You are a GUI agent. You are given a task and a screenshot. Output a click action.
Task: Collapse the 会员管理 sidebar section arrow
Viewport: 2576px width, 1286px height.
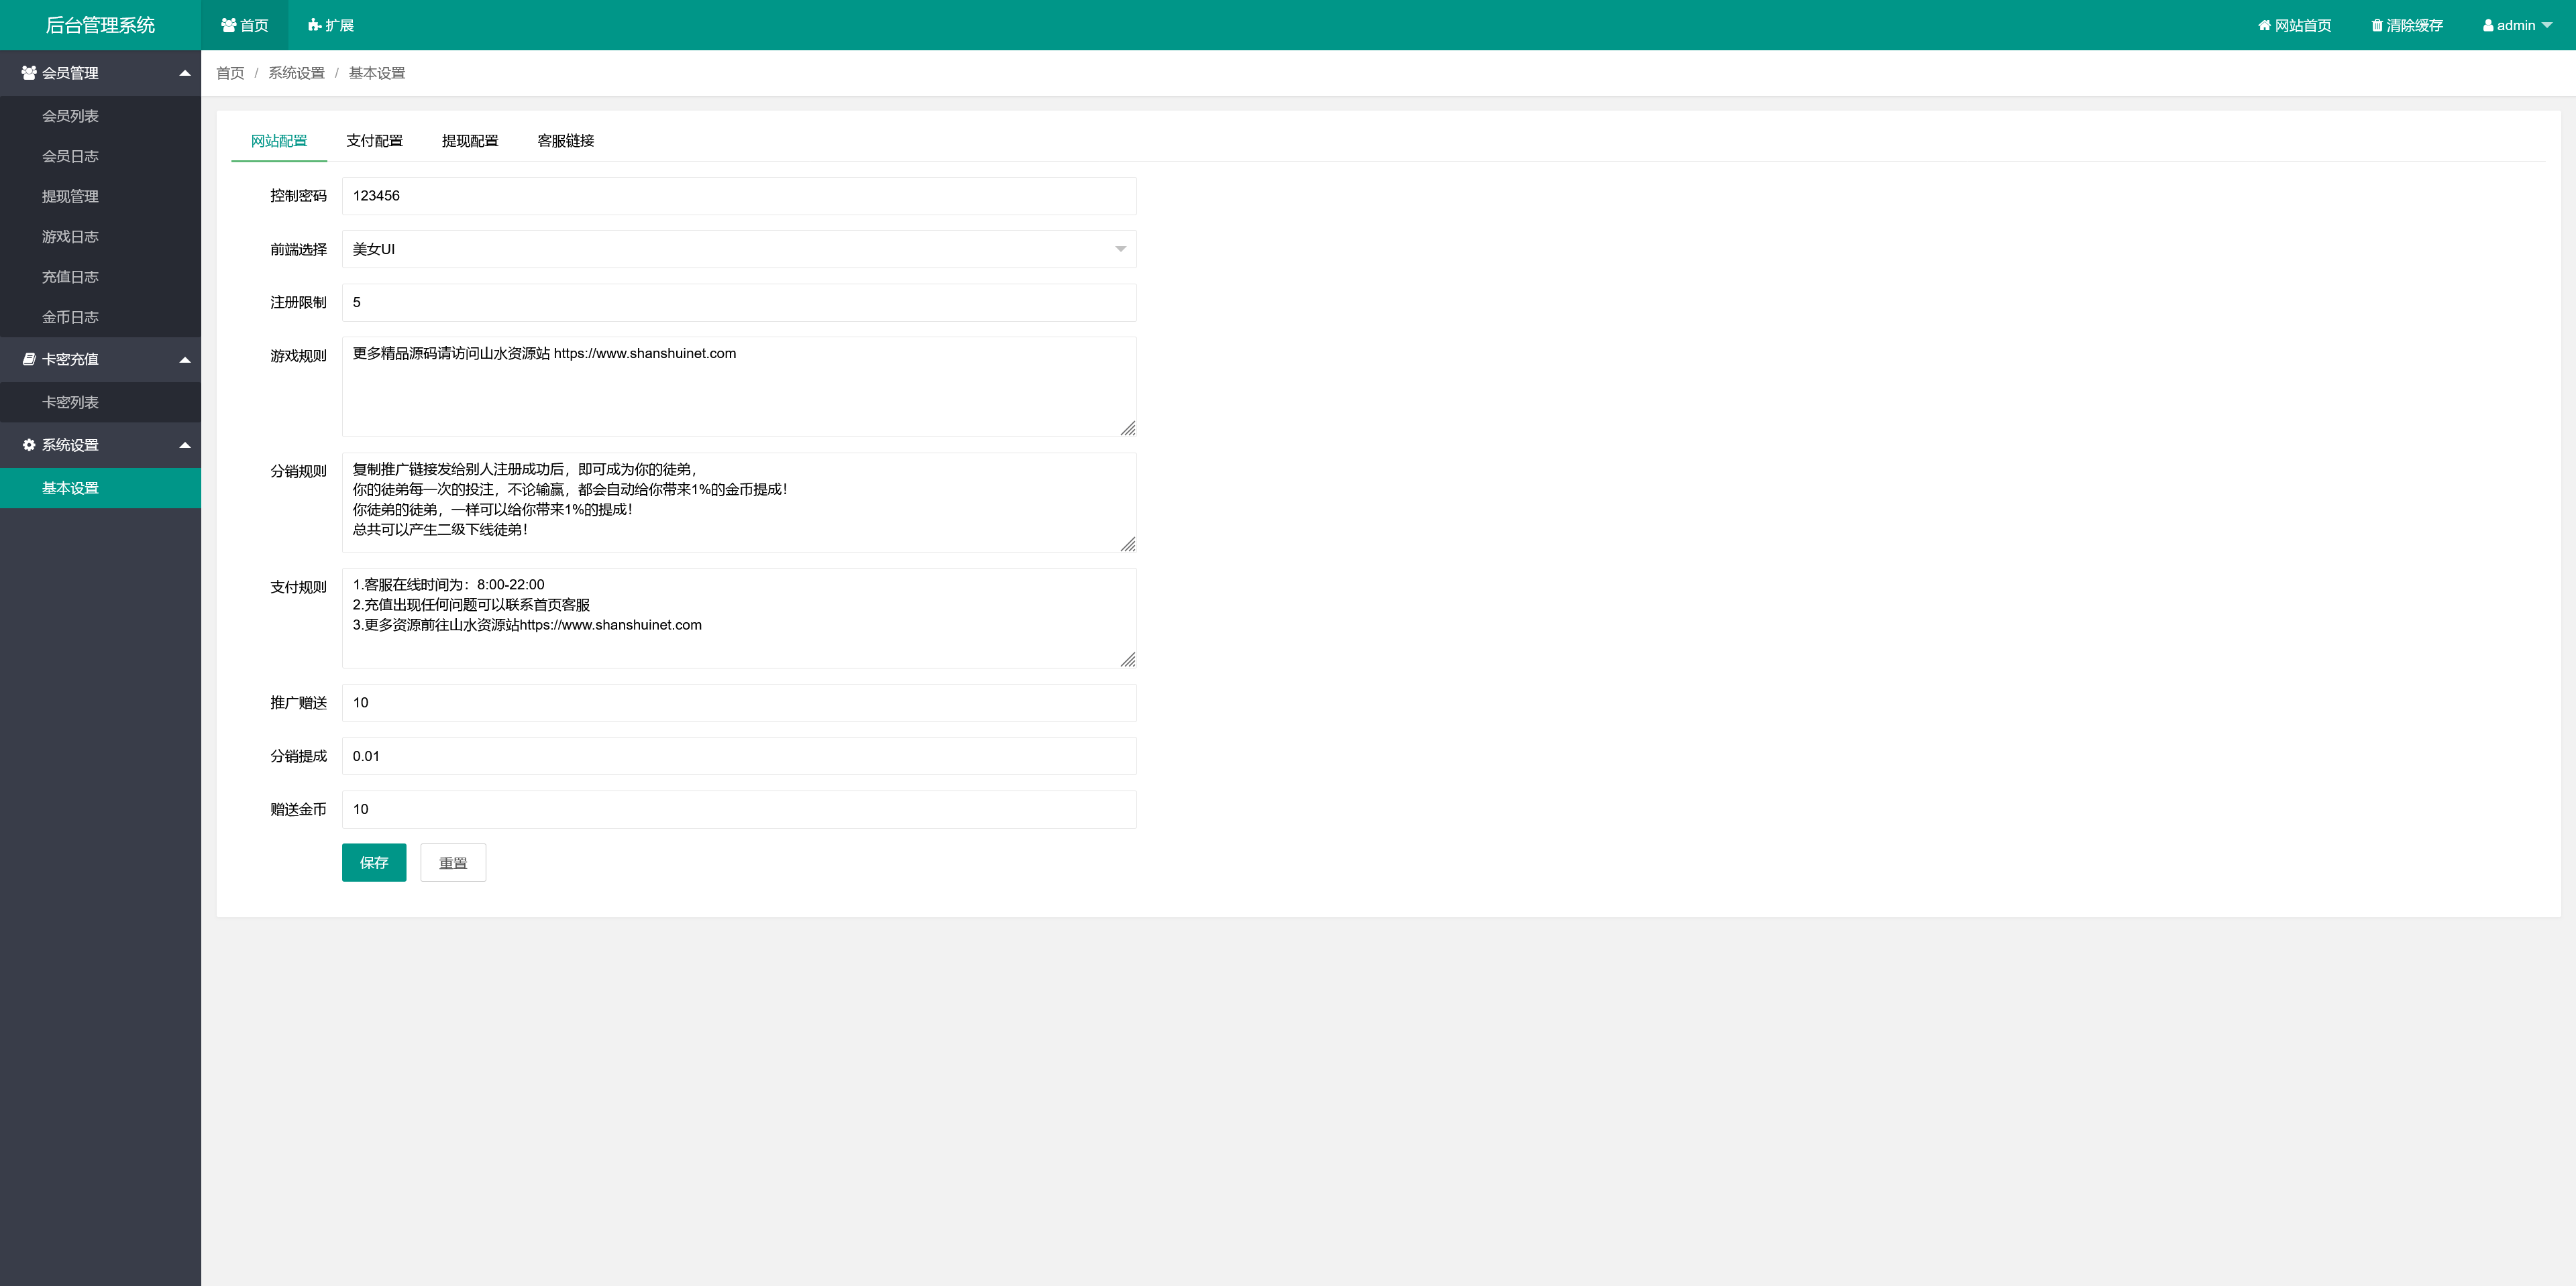point(185,73)
